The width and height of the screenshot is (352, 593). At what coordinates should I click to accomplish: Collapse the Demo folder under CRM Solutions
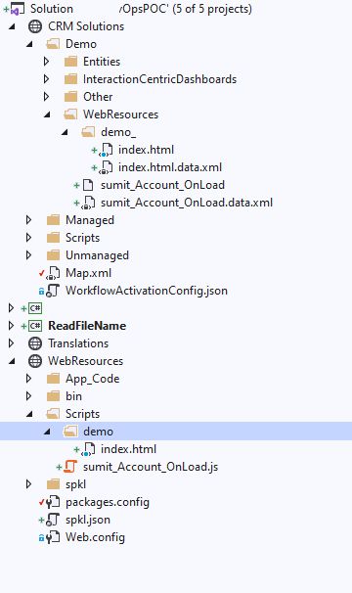(x=29, y=44)
